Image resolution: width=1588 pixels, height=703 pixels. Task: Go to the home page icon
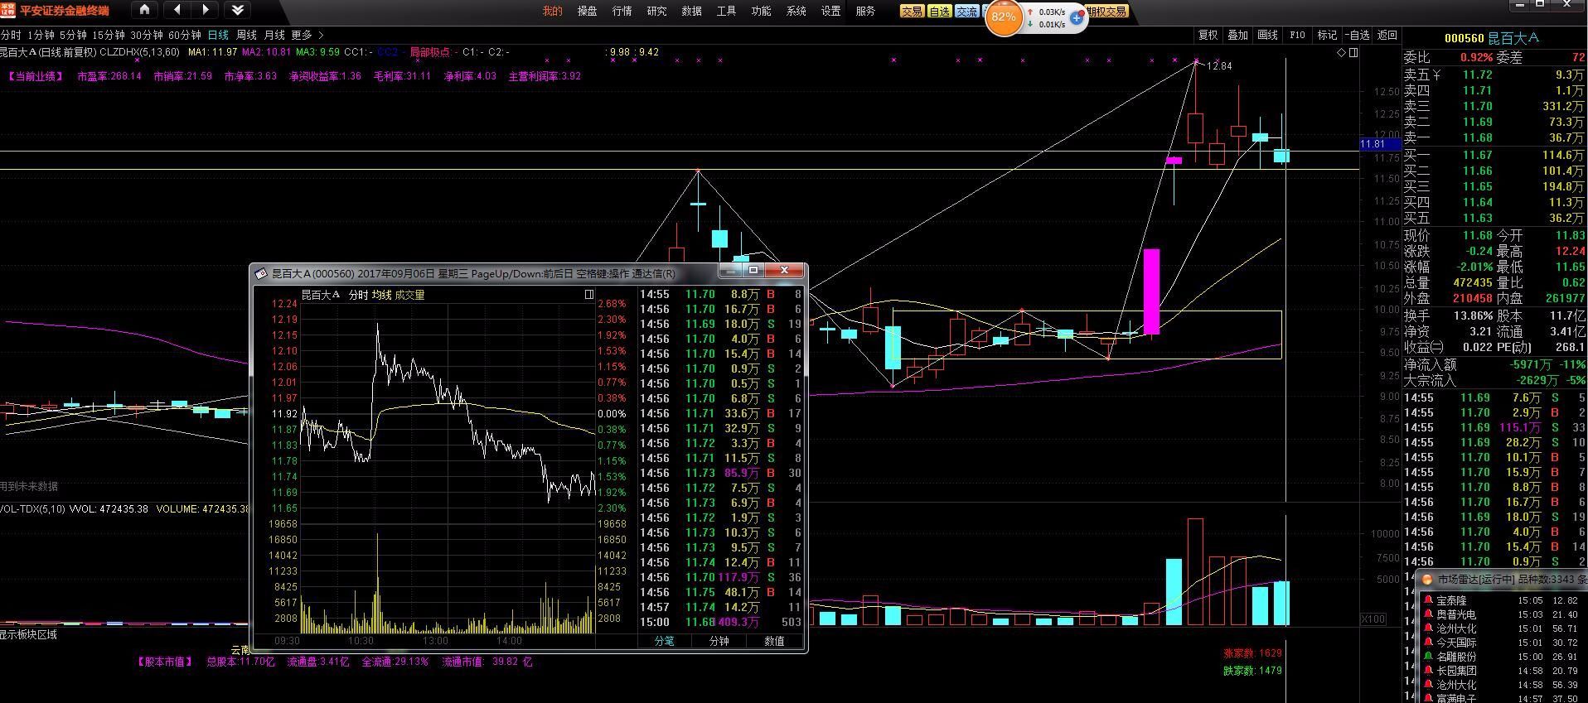(x=145, y=11)
